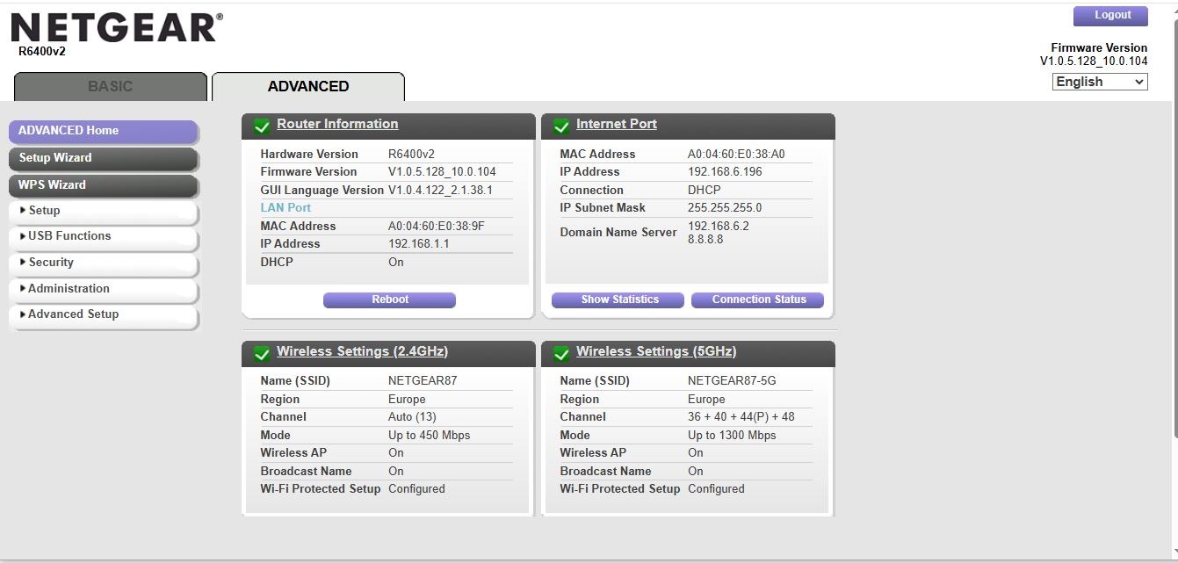This screenshot has width=1178, height=563.
Task: Click the mode value Up to 1300 Mbps
Action: pos(732,436)
